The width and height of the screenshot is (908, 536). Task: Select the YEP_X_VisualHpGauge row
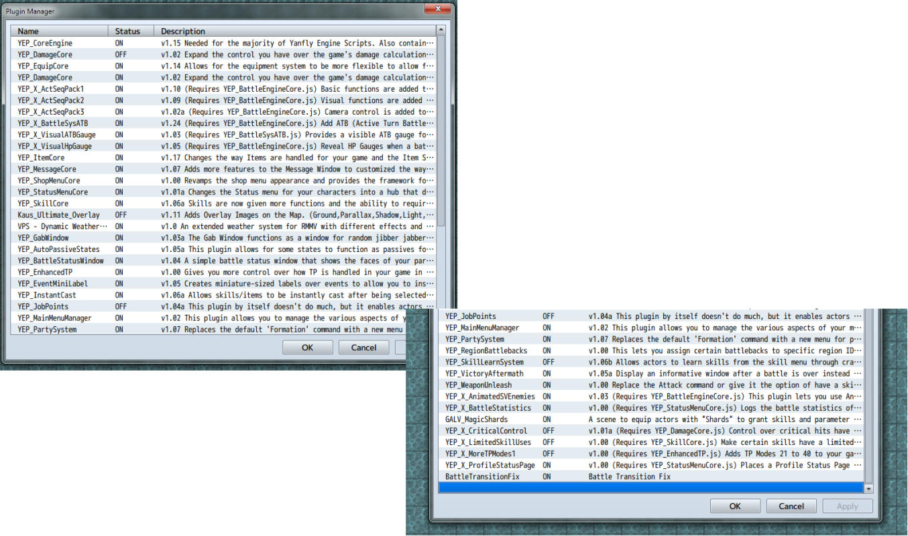[x=223, y=146]
